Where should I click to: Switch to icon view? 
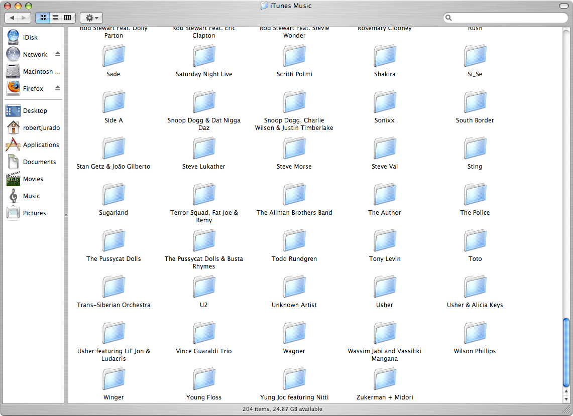43,18
